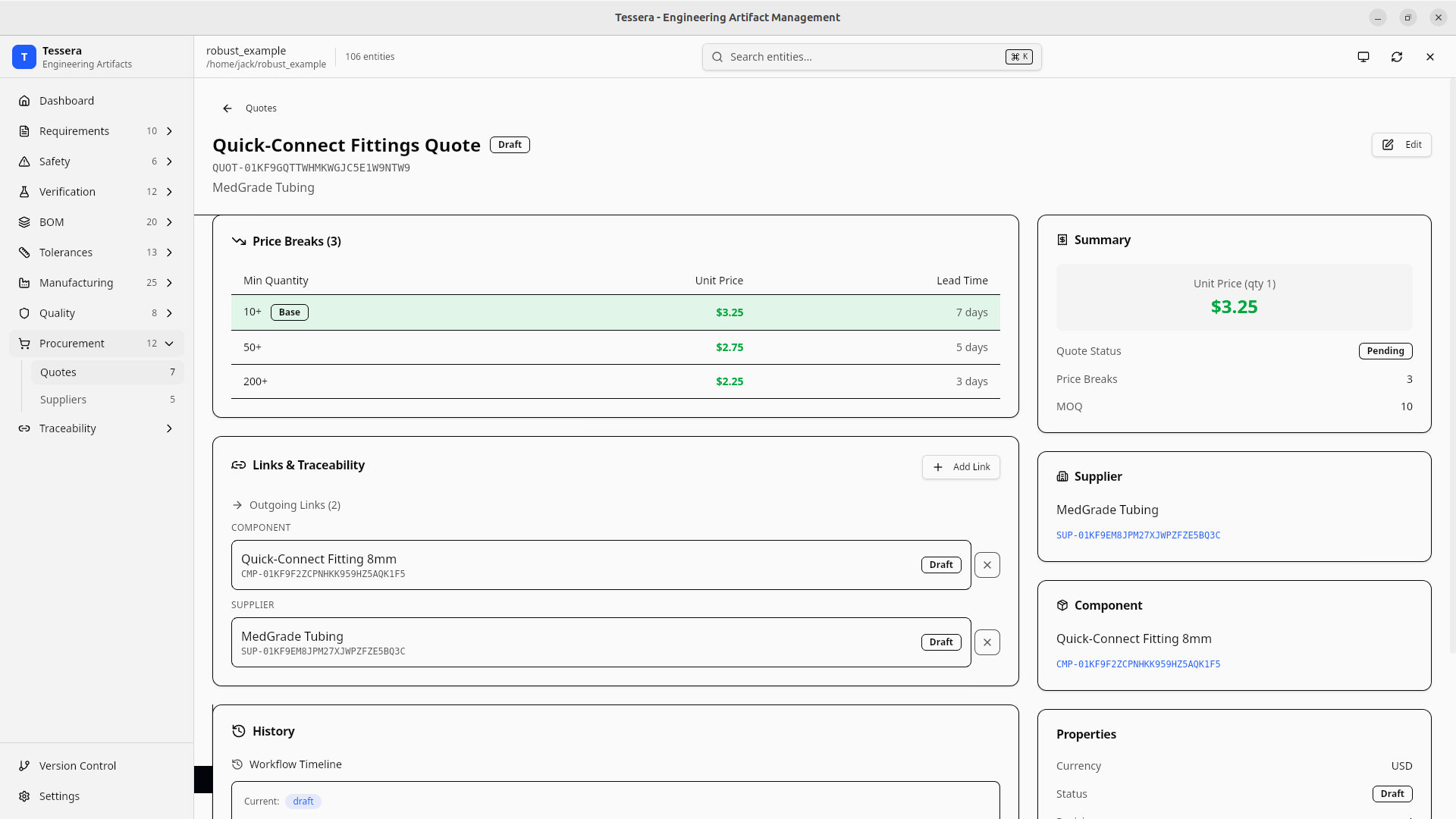
Task: Open supplier ID link SUP-01KF9EM8JPM27XJWPZFZE5BQ3C
Action: [1137, 535]
